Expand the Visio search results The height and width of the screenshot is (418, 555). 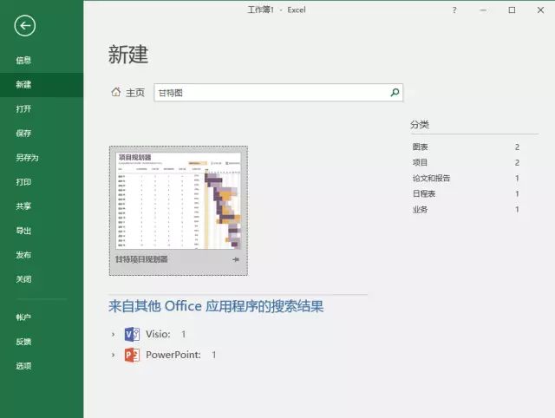[x=113, y=334]
